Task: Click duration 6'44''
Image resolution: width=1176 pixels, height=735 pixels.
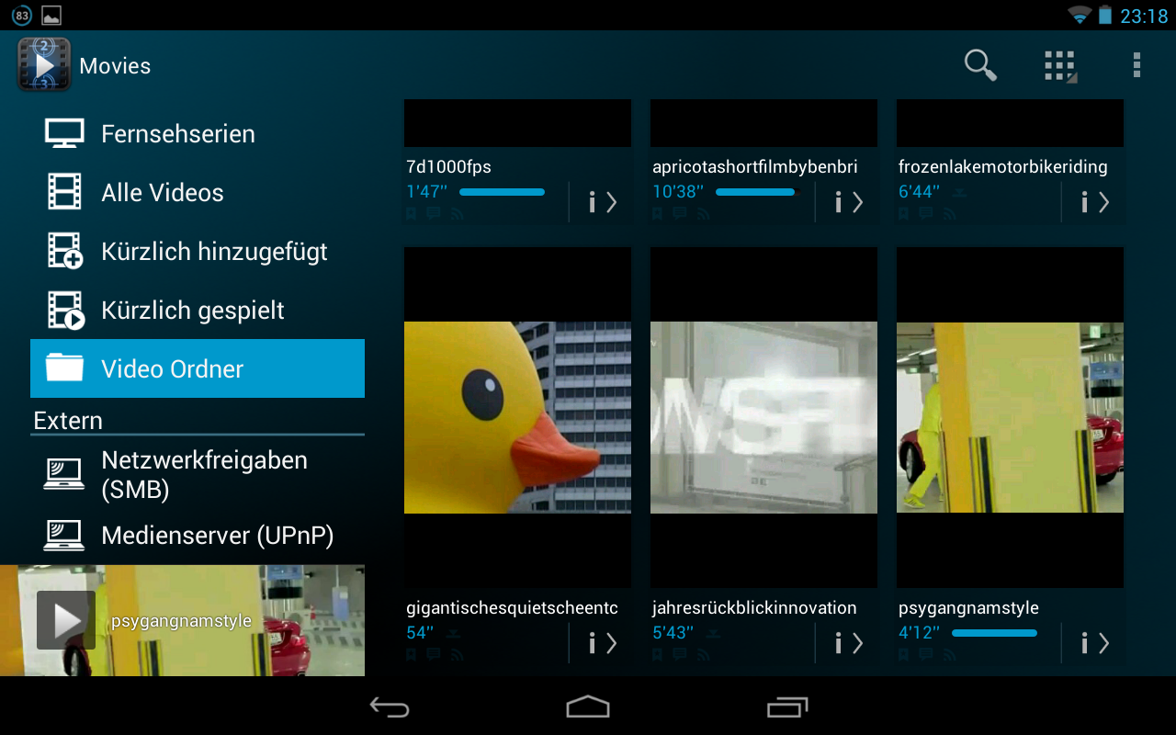Action: (920, 192)
